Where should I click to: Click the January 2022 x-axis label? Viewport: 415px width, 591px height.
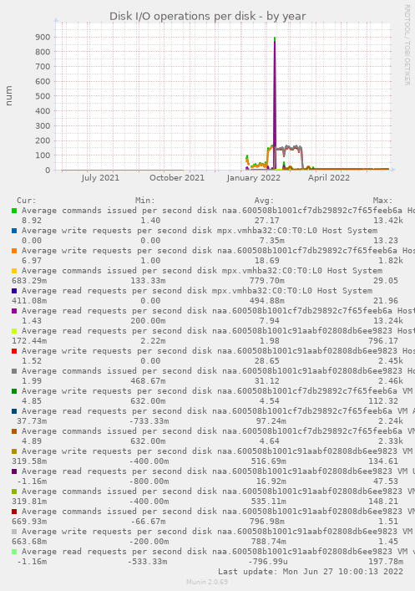pyautogui.click(x=254, y=177)
